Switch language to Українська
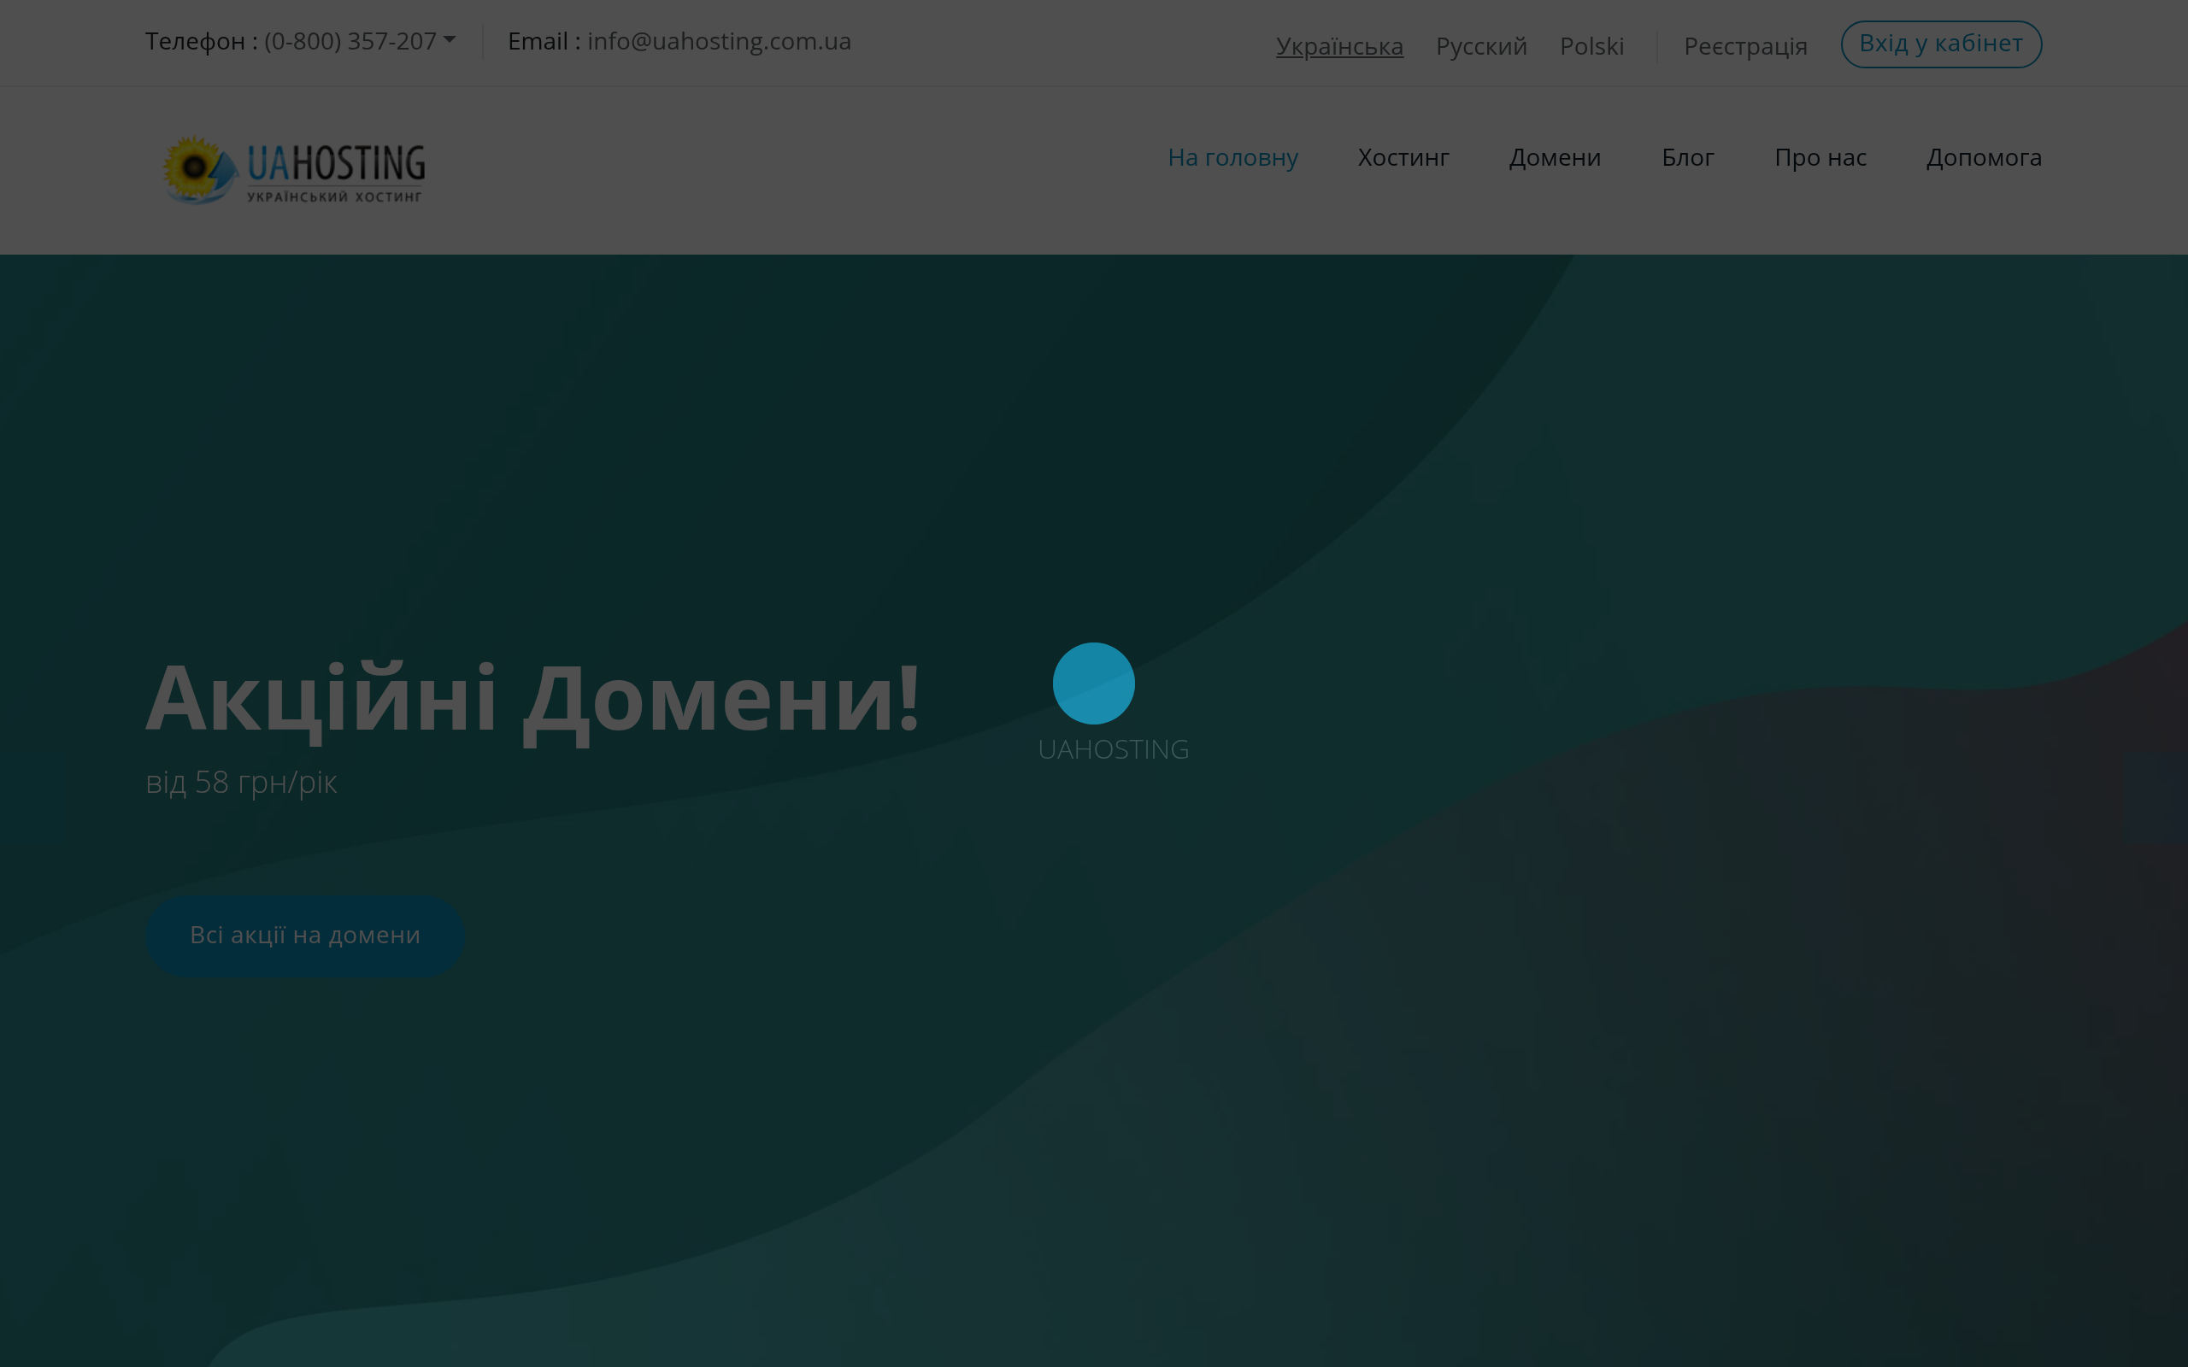 click(x=1339, y=45)
